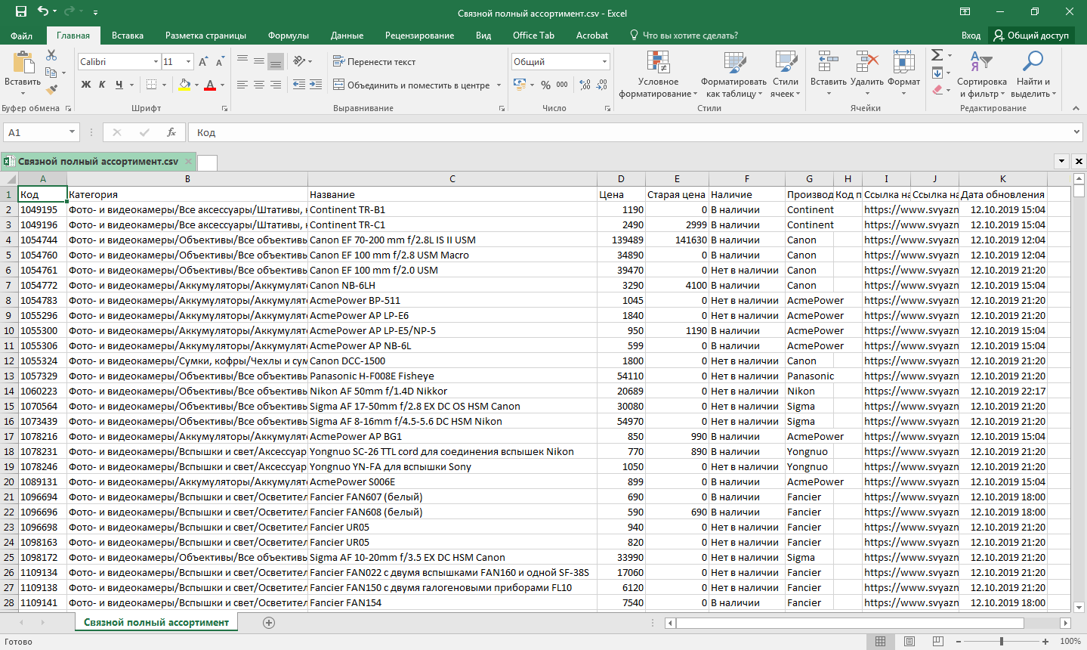Click the Format Painter brush icon
Viewport: 1087px width, 650px height.
[x=51, y=89]
